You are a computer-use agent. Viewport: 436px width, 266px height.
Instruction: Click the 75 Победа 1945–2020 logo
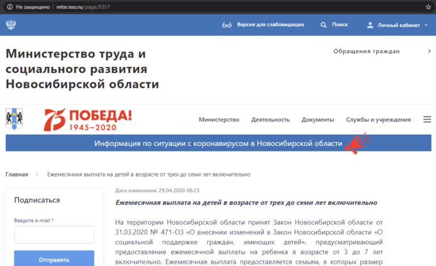pos(87,120)
